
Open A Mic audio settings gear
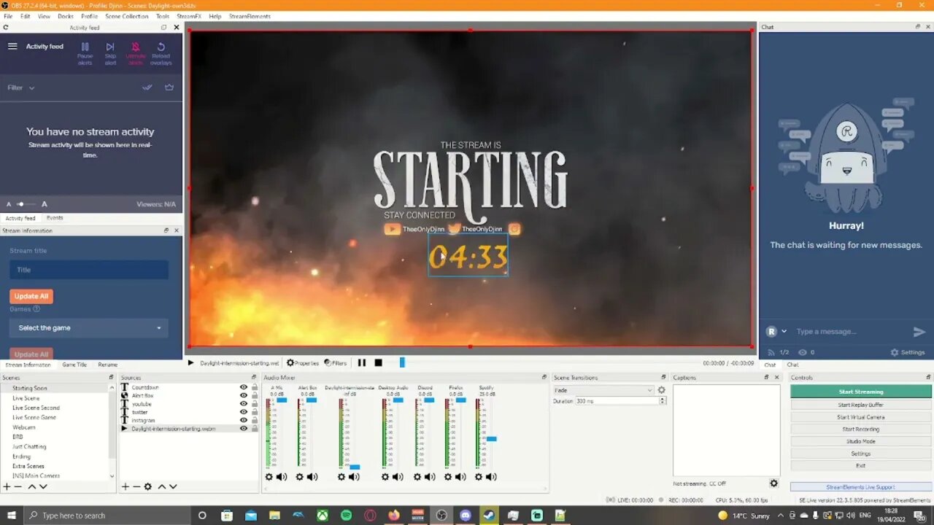[269, 477]
